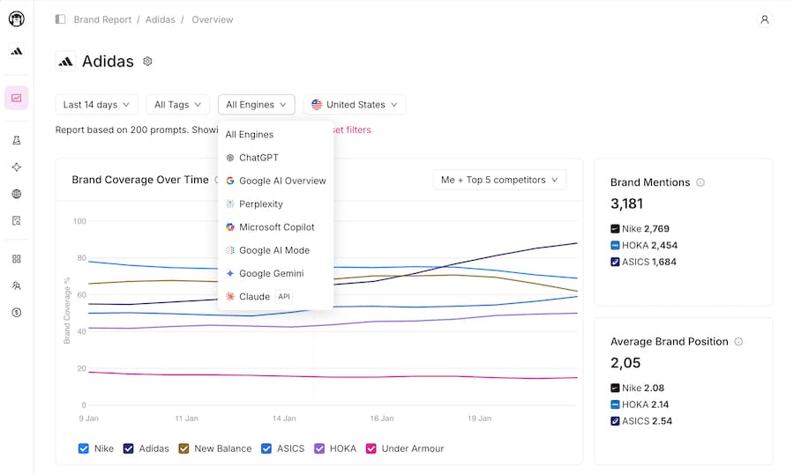Uncheck the Adidas legend checkbox
Viewport: 794px width, 474px height.
(x=129, y=448)
